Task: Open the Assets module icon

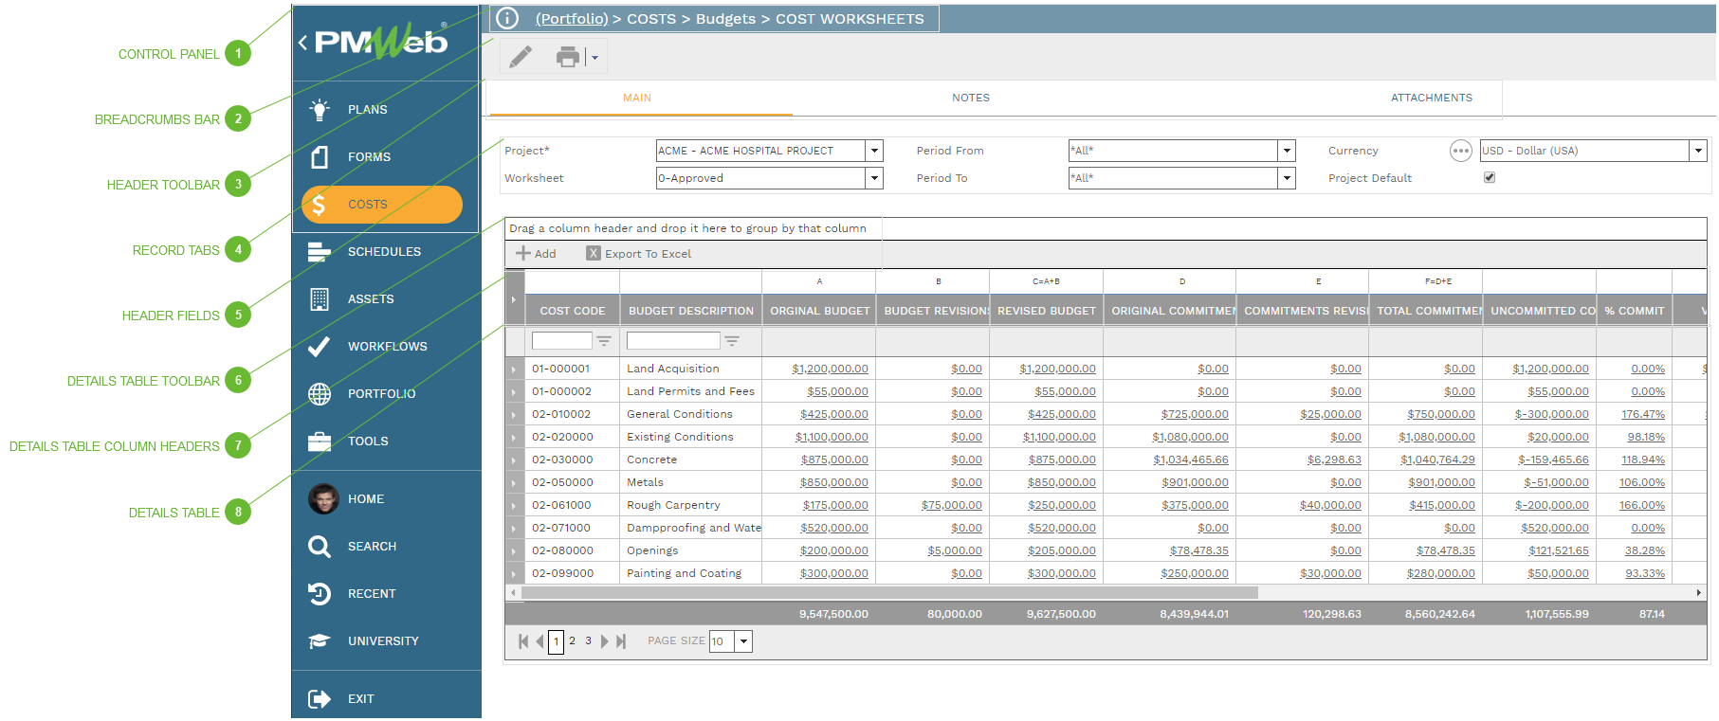Action: (x=320, y=299)
